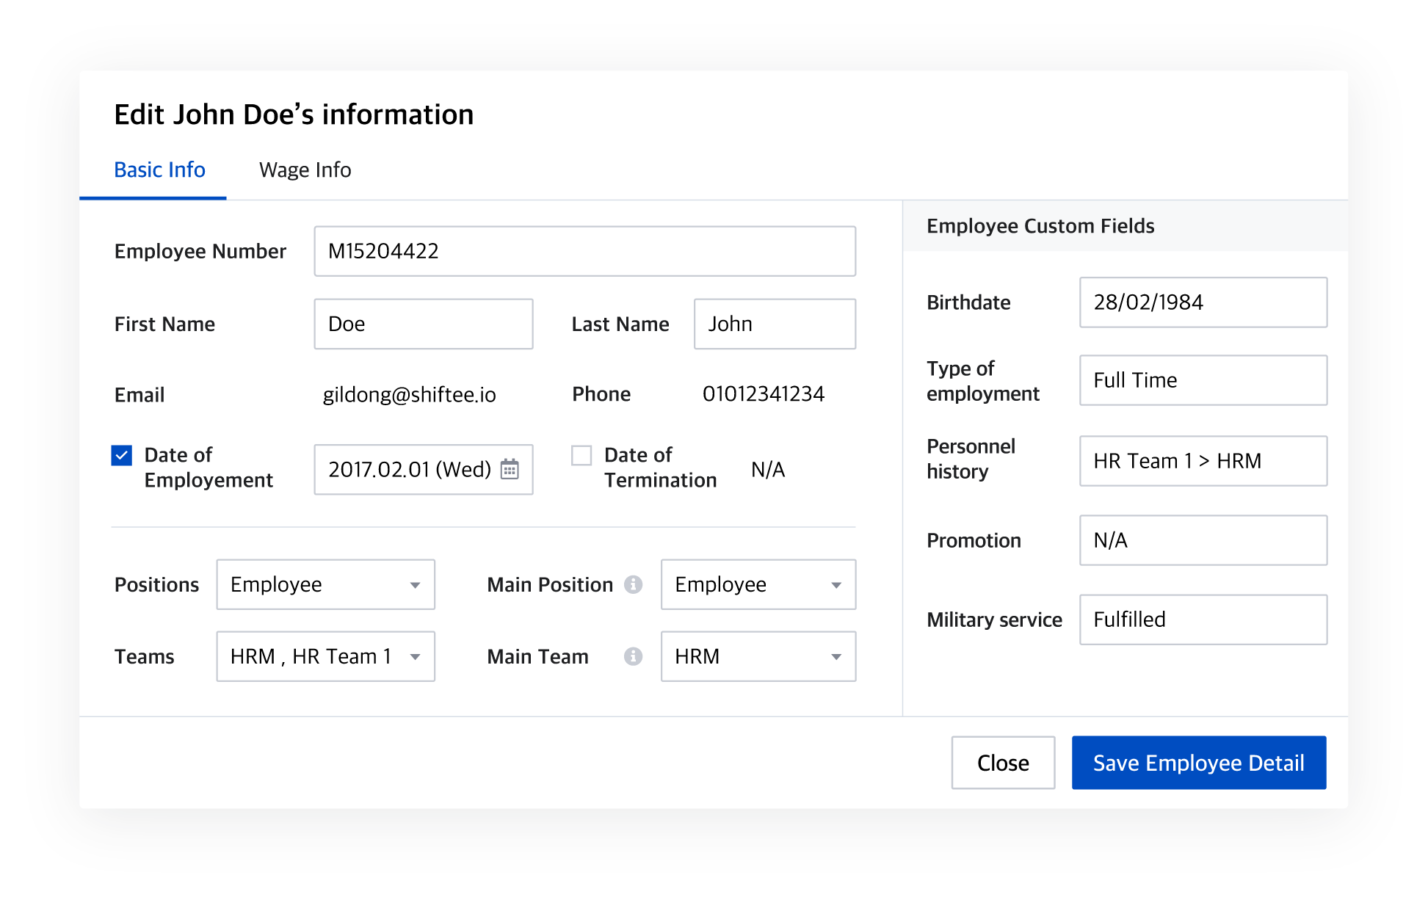Click the phone number 01012341234
The image size is (1428, 897).
point(764,394)
